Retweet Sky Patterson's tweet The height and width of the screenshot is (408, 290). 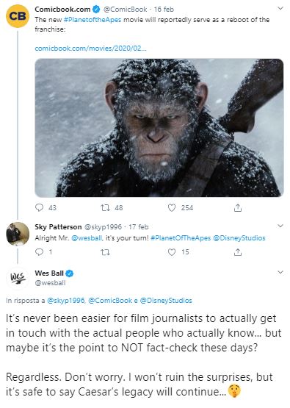(x=105, y=252)
